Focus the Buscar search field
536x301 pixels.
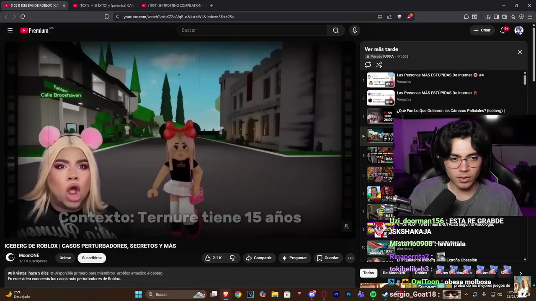tap(253, 30)
